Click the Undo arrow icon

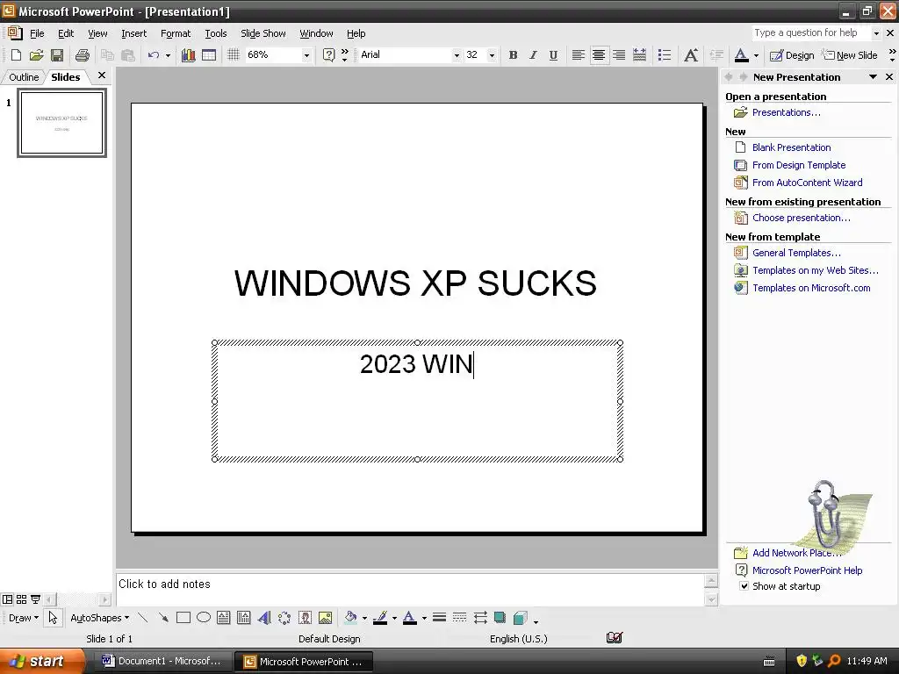pos(153,55)
